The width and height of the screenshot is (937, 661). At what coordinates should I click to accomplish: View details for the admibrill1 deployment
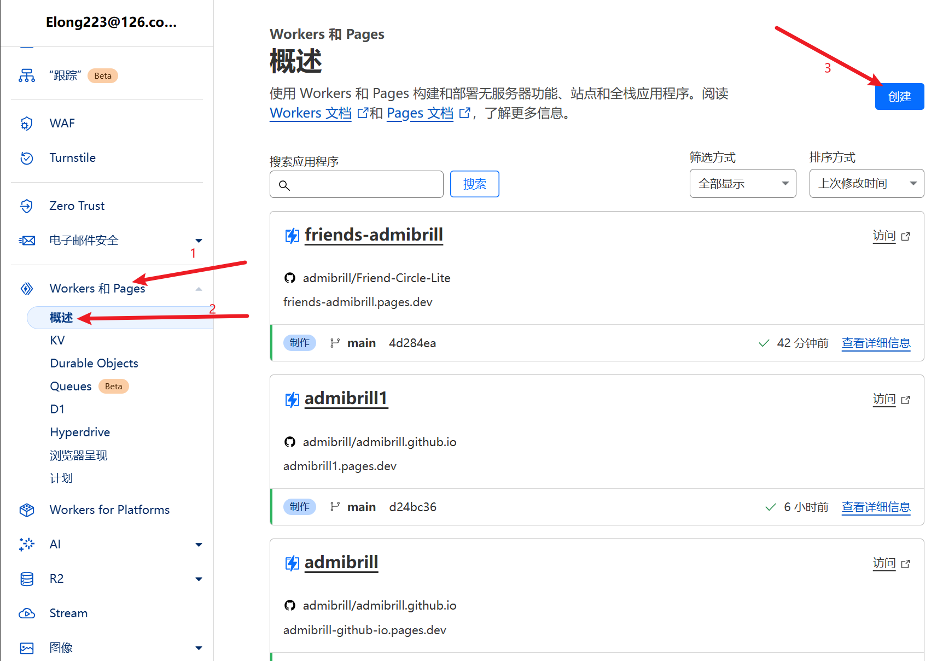875,507
